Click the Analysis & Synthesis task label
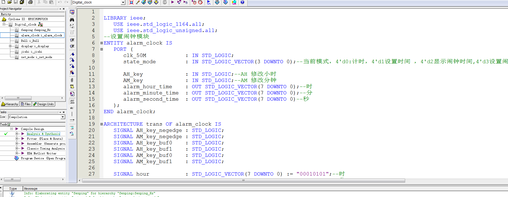 tap(43, 134)
